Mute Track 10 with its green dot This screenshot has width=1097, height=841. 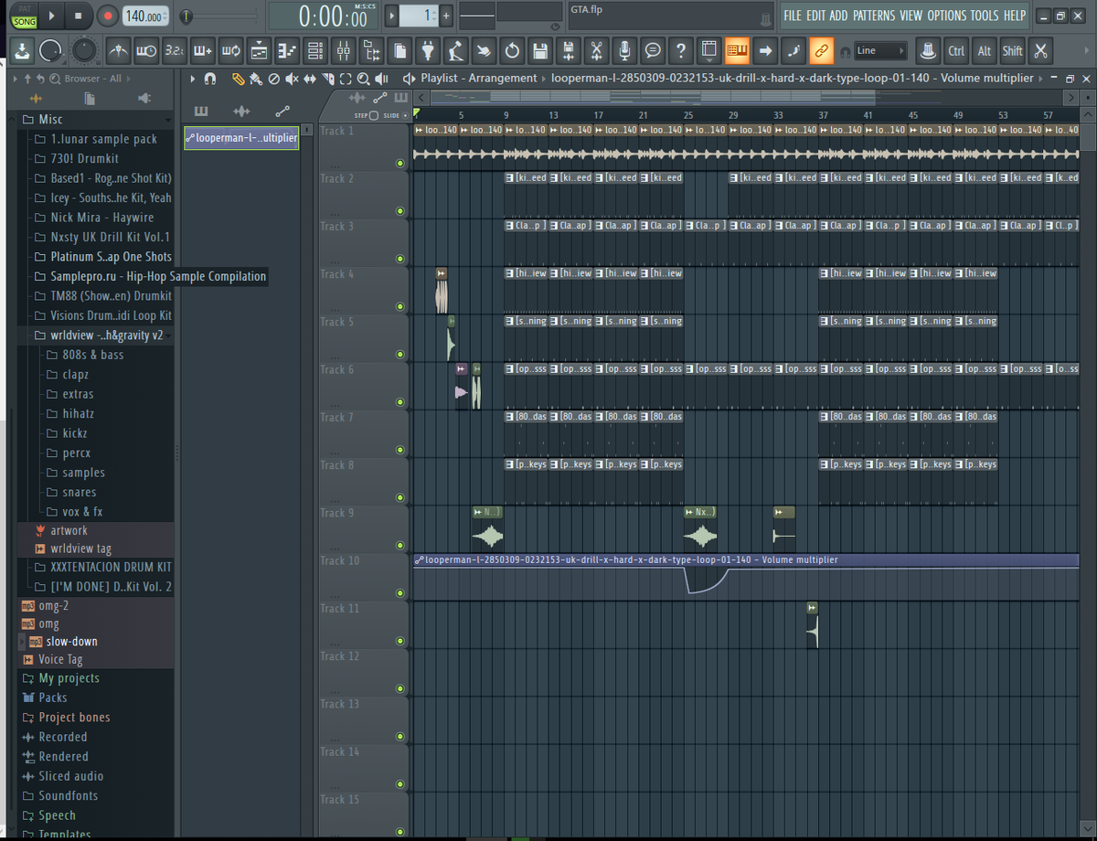pos(400,592)
